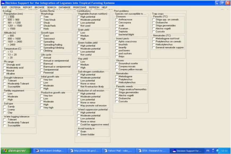Viewport: 231px width, 154px height.
Task: Tick the Shrub morphology checkbox
Action: [x=41, y=23]
